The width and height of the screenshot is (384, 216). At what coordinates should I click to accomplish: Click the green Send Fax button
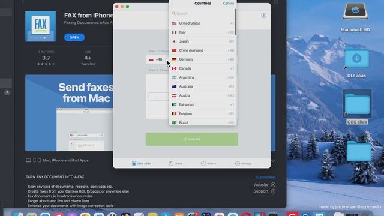pos(192,139)
